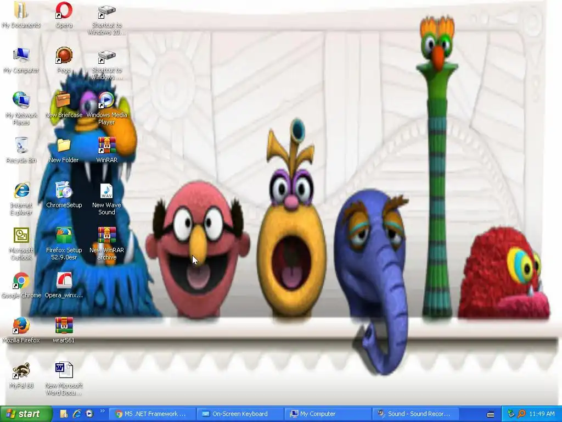Click the network connection tray icon
This screenshot has width=562, height=422.
click(512, 414)
